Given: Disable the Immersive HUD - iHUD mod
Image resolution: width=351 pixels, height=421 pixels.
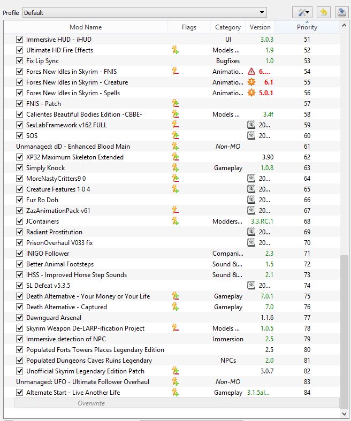Looking at the screenshot, I should click(19, 40).
